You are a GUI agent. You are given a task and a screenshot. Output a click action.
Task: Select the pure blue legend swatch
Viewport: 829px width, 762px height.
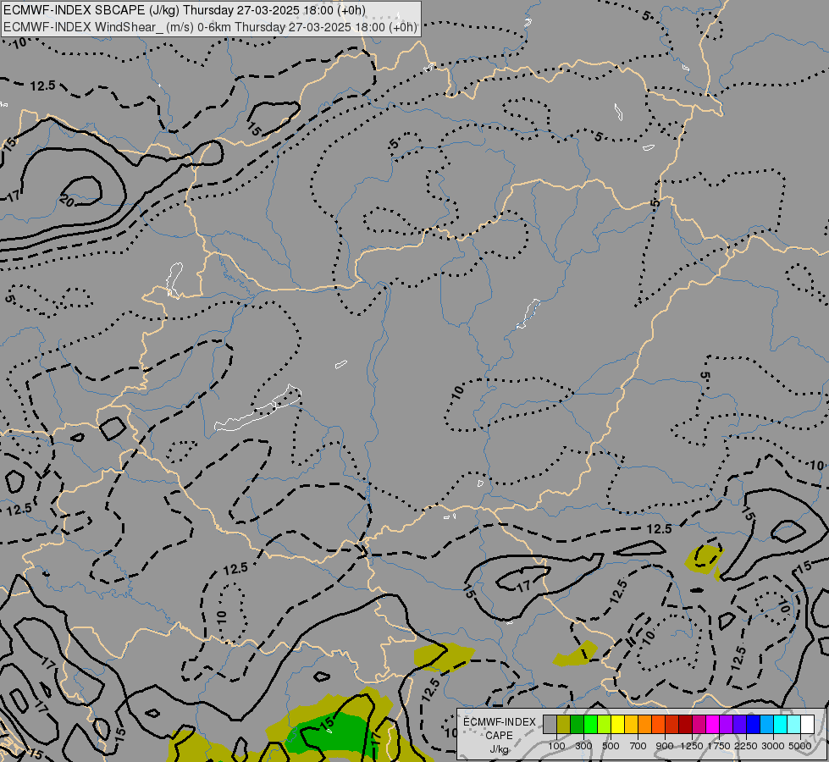[x=754, y=724]
